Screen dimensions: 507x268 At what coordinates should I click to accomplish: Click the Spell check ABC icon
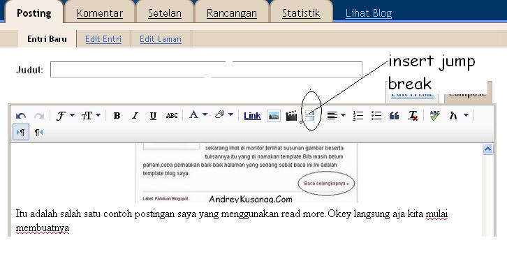pyautogui.click(x=435, y=115)
